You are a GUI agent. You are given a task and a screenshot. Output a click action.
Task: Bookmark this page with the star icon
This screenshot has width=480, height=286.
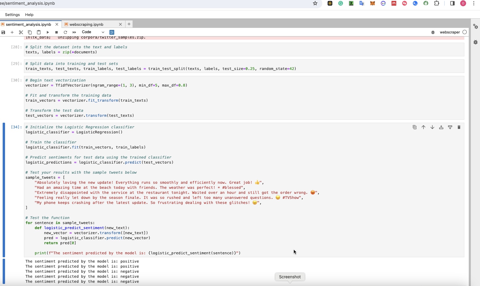315,3
